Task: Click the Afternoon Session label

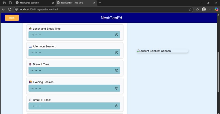Action: [44, 47]
